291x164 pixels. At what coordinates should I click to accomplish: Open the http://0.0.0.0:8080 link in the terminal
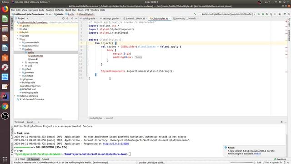pos(116,144)
